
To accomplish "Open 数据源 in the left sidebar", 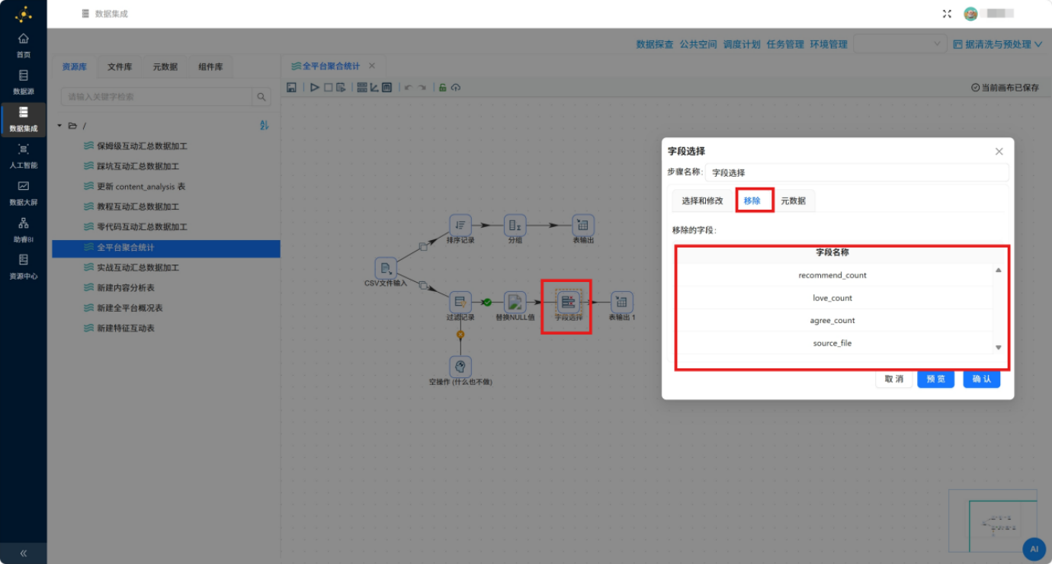I will pyautogui.click(x=24, y=82).
